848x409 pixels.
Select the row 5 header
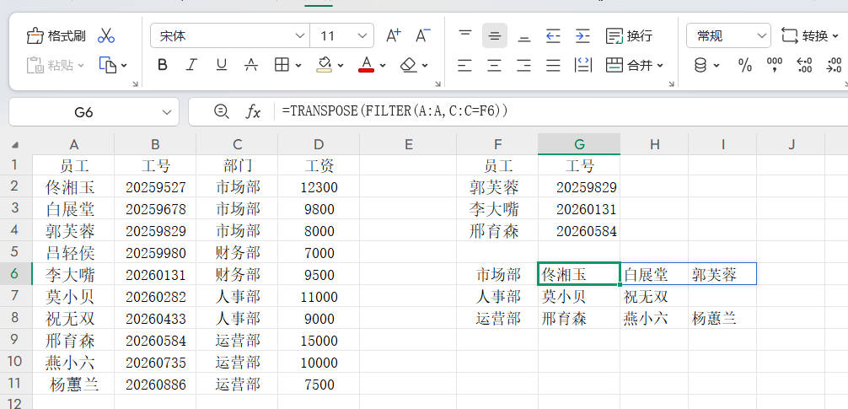pos(14,252)
